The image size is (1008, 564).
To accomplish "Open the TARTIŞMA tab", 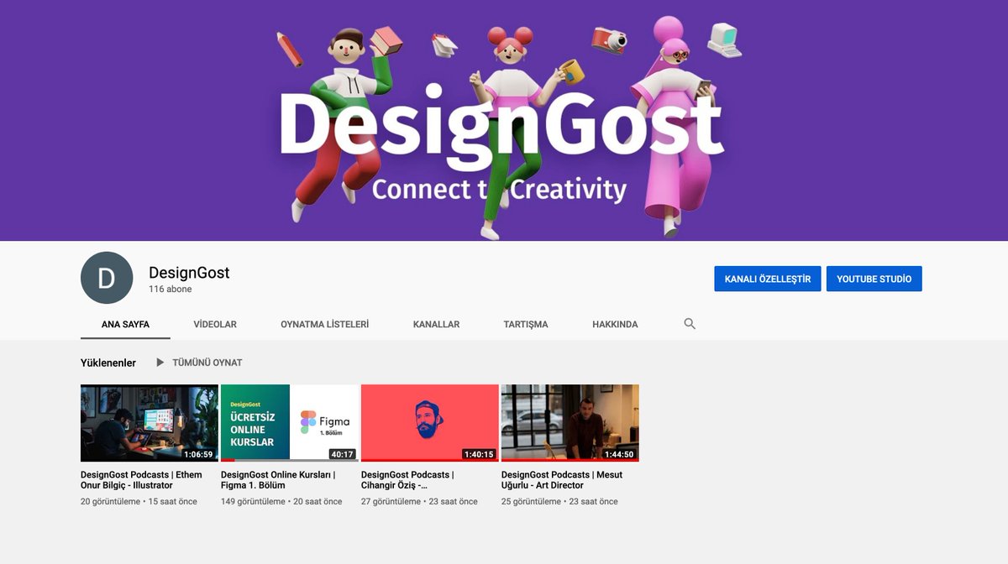I will click(526, 324).
